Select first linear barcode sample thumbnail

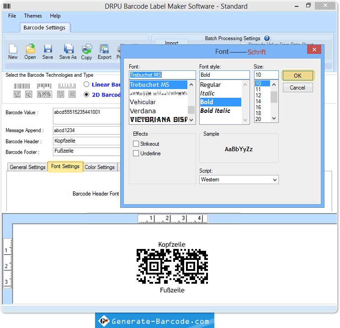click(22, 86)
